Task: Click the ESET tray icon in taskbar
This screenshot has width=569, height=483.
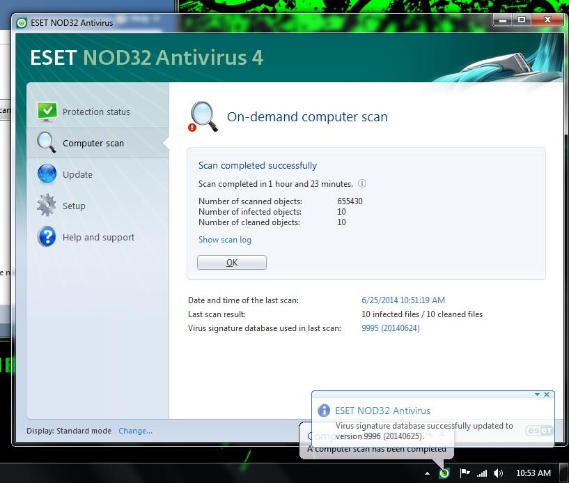Action: click(x=444, y=473)
